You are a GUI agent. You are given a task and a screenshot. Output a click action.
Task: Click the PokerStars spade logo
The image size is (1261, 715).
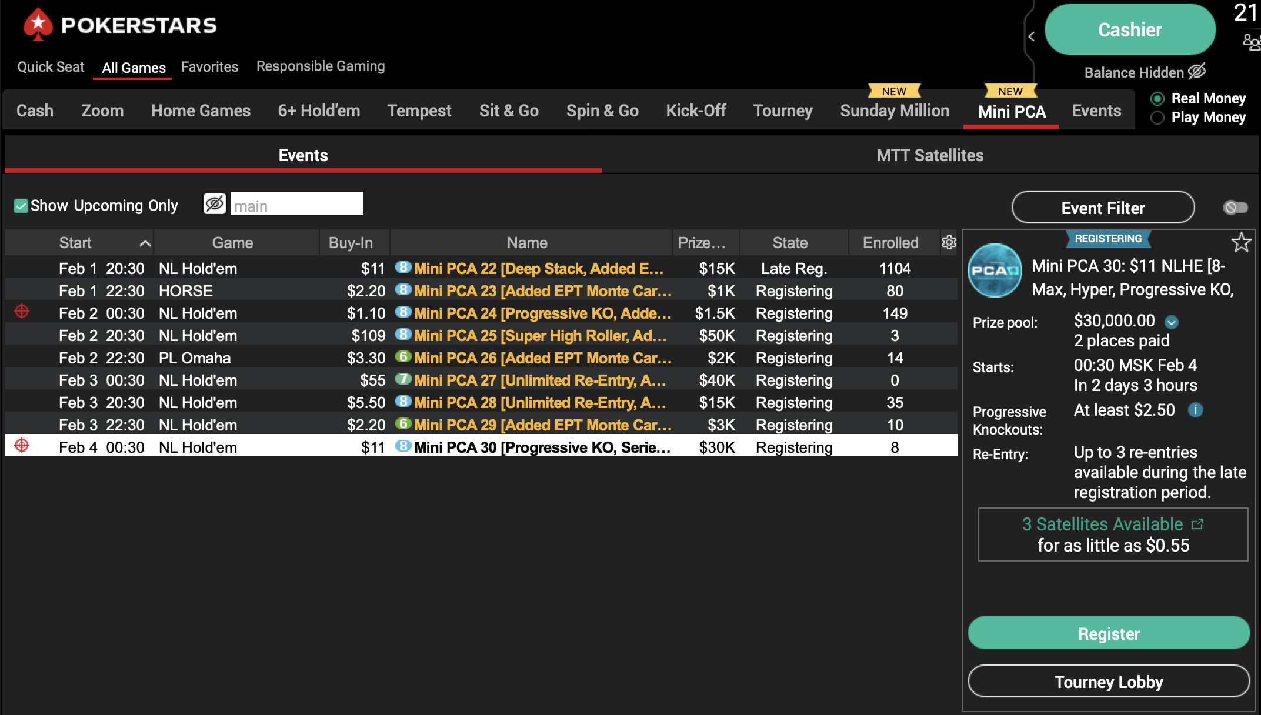38,25
